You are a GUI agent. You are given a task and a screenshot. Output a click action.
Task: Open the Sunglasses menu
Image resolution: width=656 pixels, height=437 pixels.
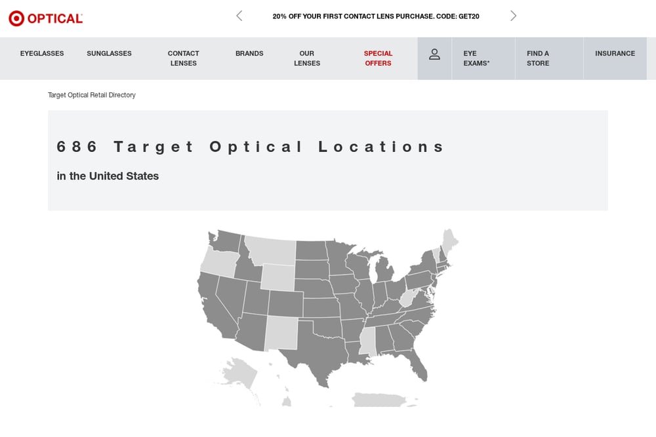click(x=109, y=54)
